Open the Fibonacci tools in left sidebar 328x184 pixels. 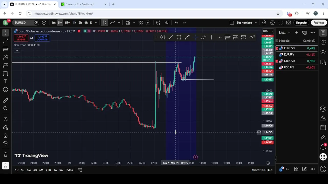tap(5, 49)
